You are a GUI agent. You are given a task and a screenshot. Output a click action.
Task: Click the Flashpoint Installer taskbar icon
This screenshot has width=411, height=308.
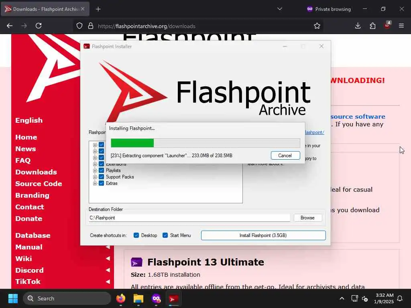[x=173, y=298]
